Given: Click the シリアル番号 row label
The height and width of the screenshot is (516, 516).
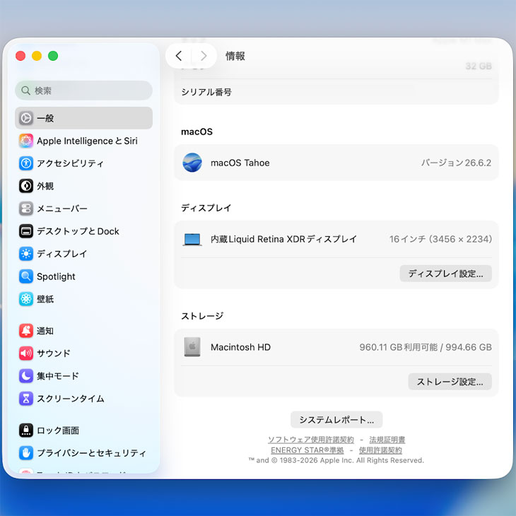Looking at the screenshot, I should (x=206, y=92).
